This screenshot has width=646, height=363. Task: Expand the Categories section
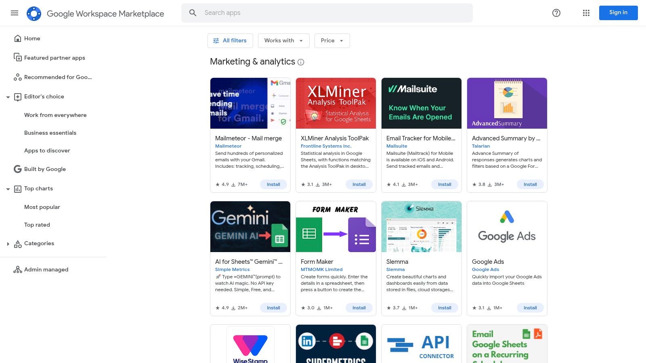click(8, 244)
